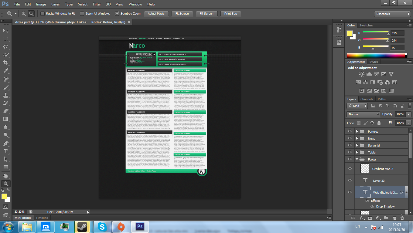
Task: Open the Timeline tab
Action: click(42, 218)
